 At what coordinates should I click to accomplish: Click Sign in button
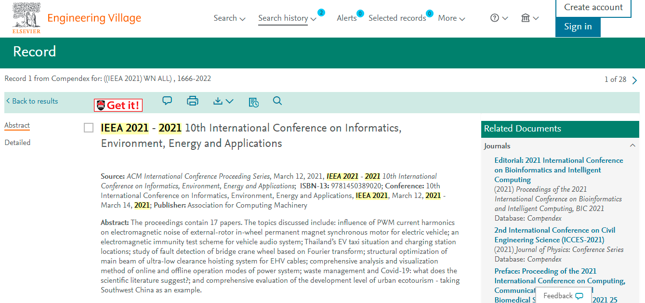(578, 26)
